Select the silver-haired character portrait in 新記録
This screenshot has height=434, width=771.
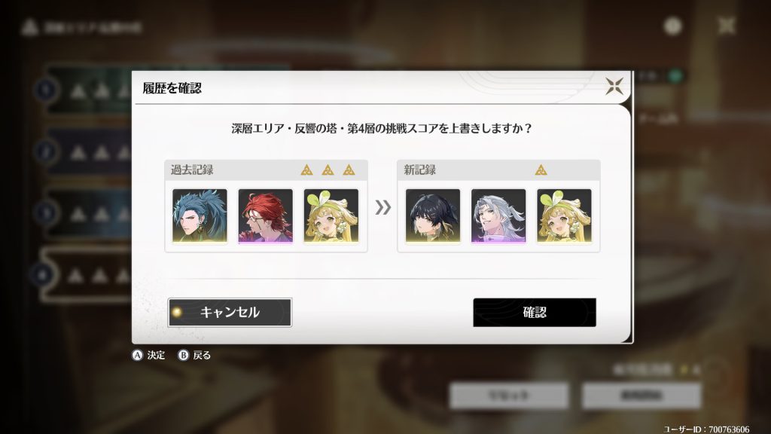[498, 216]
